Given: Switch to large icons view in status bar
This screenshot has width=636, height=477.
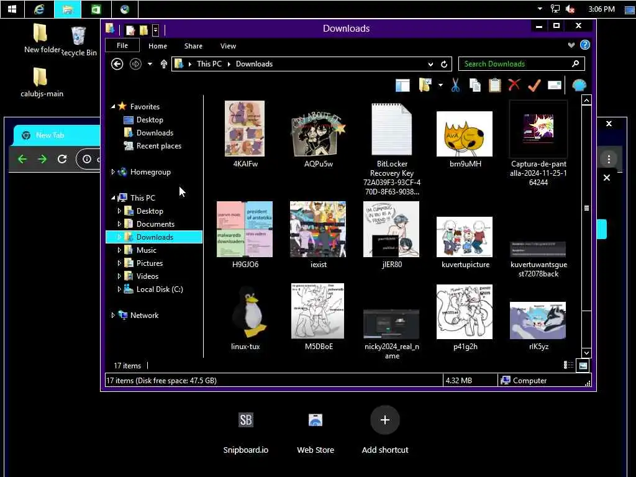Looking at the screenshot, I should [583, 365].
